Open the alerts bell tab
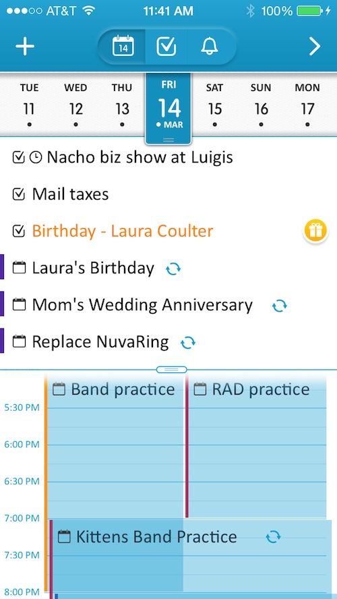Screen dimensions: 337x599 pos(209,47)
